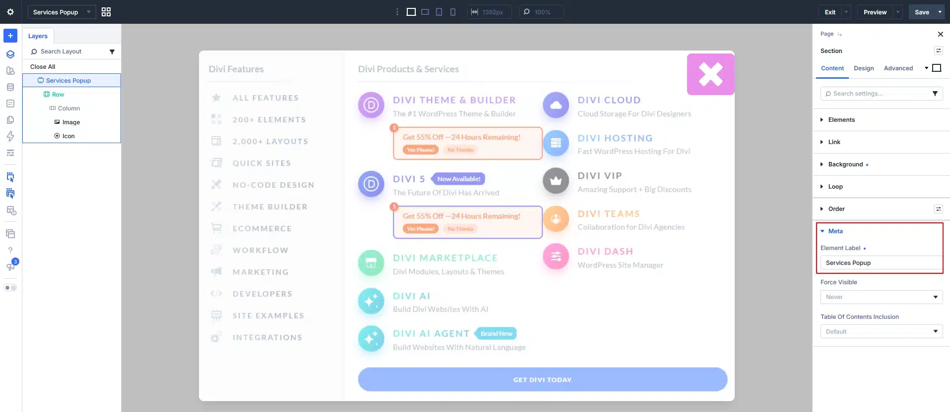This screenshot has width=950, height=412.
Task: Open the megaphone notifications icon
Action: (10, 266)
